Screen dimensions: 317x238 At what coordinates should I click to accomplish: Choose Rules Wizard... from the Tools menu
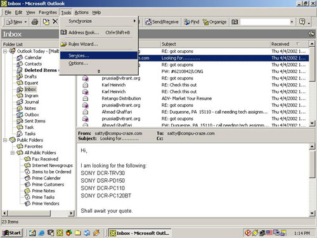coord(99,44)
